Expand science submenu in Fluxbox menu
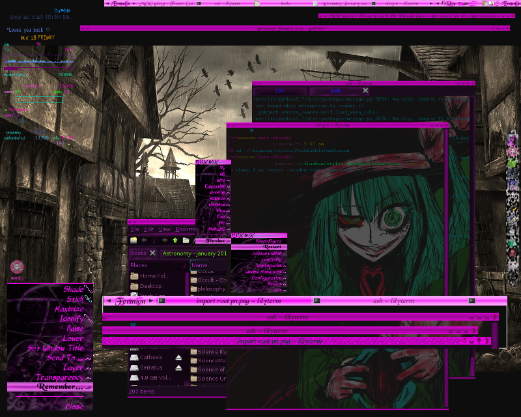Image resolution: width=521 pixels, height=417 pixels. (x=214, y=199)
